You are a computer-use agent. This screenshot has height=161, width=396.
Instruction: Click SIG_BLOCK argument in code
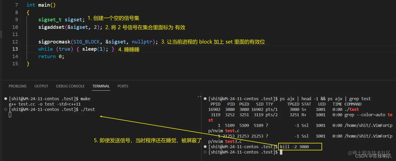tap(86, 42)
